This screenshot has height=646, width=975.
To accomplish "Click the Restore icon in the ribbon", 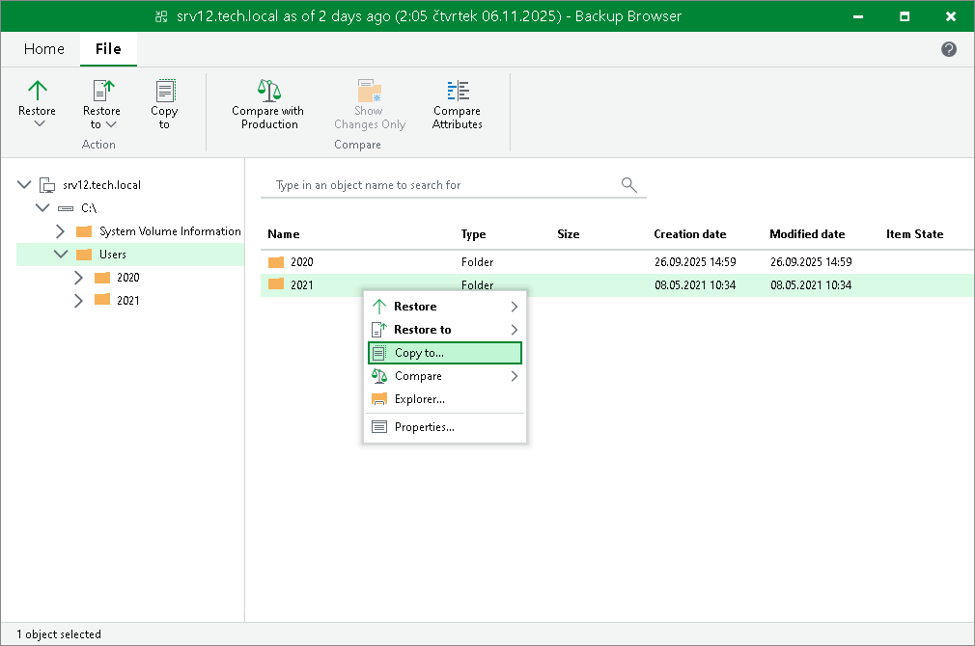I will 37,92.
